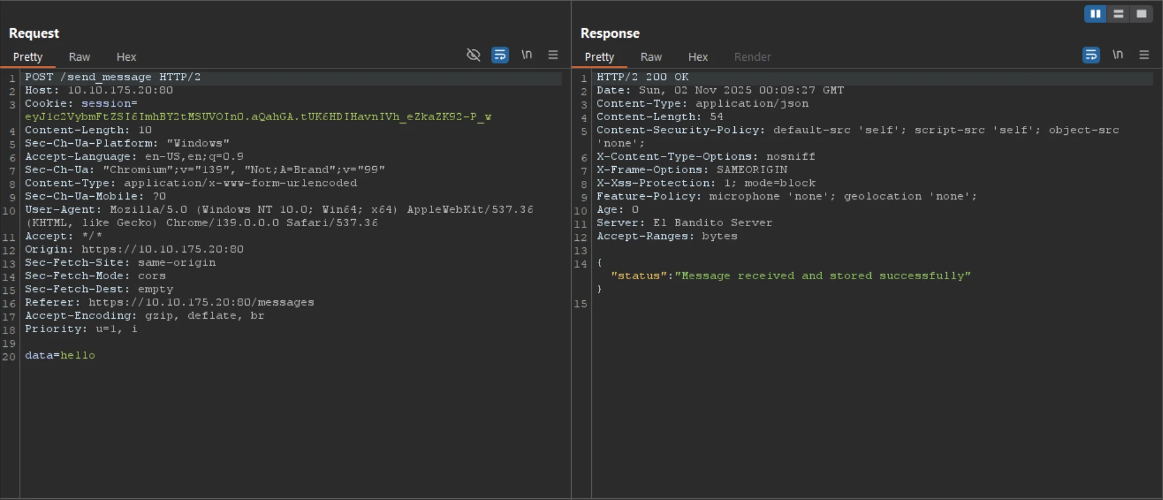Select the Response Pretty tab
This screenshot has width=1163, height=500.
click(x=599, y=57)
